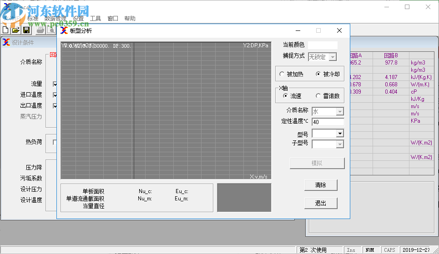Click the 退出 button
The width and height of the screenshot is (439, 254).
pos(321,203)
